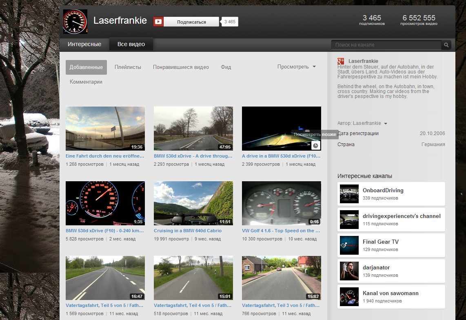Open the 16:47 Vatertagsfahrt Teil 5 thumbnail
This screenshot has height=320, width=466.
(x=105, y=278)
